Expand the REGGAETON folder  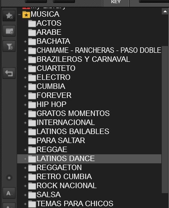(25, 168)
